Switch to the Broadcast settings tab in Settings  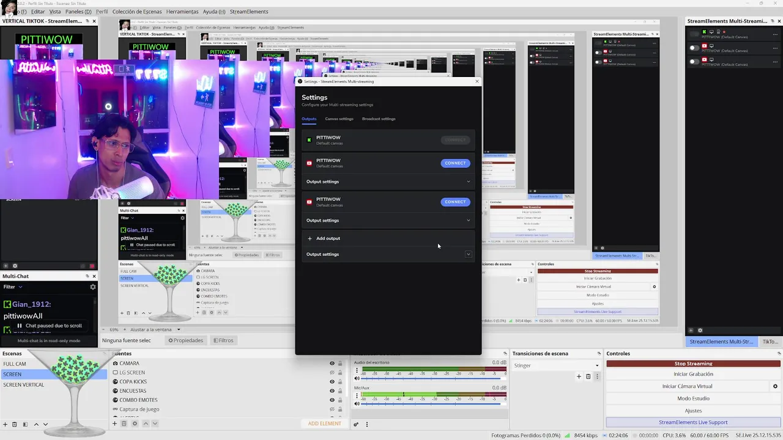[x=379, y=119]
